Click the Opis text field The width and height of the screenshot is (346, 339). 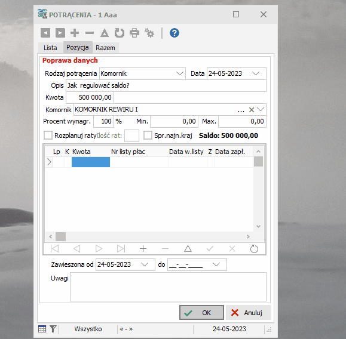(x=166, y=85)
